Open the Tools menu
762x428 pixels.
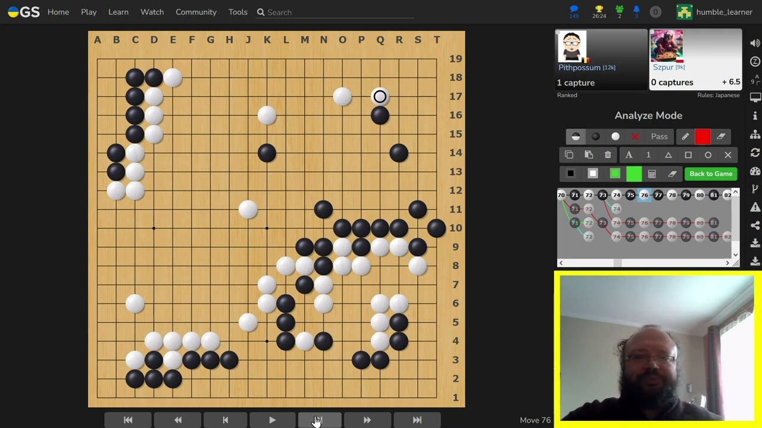pos(238,12)
